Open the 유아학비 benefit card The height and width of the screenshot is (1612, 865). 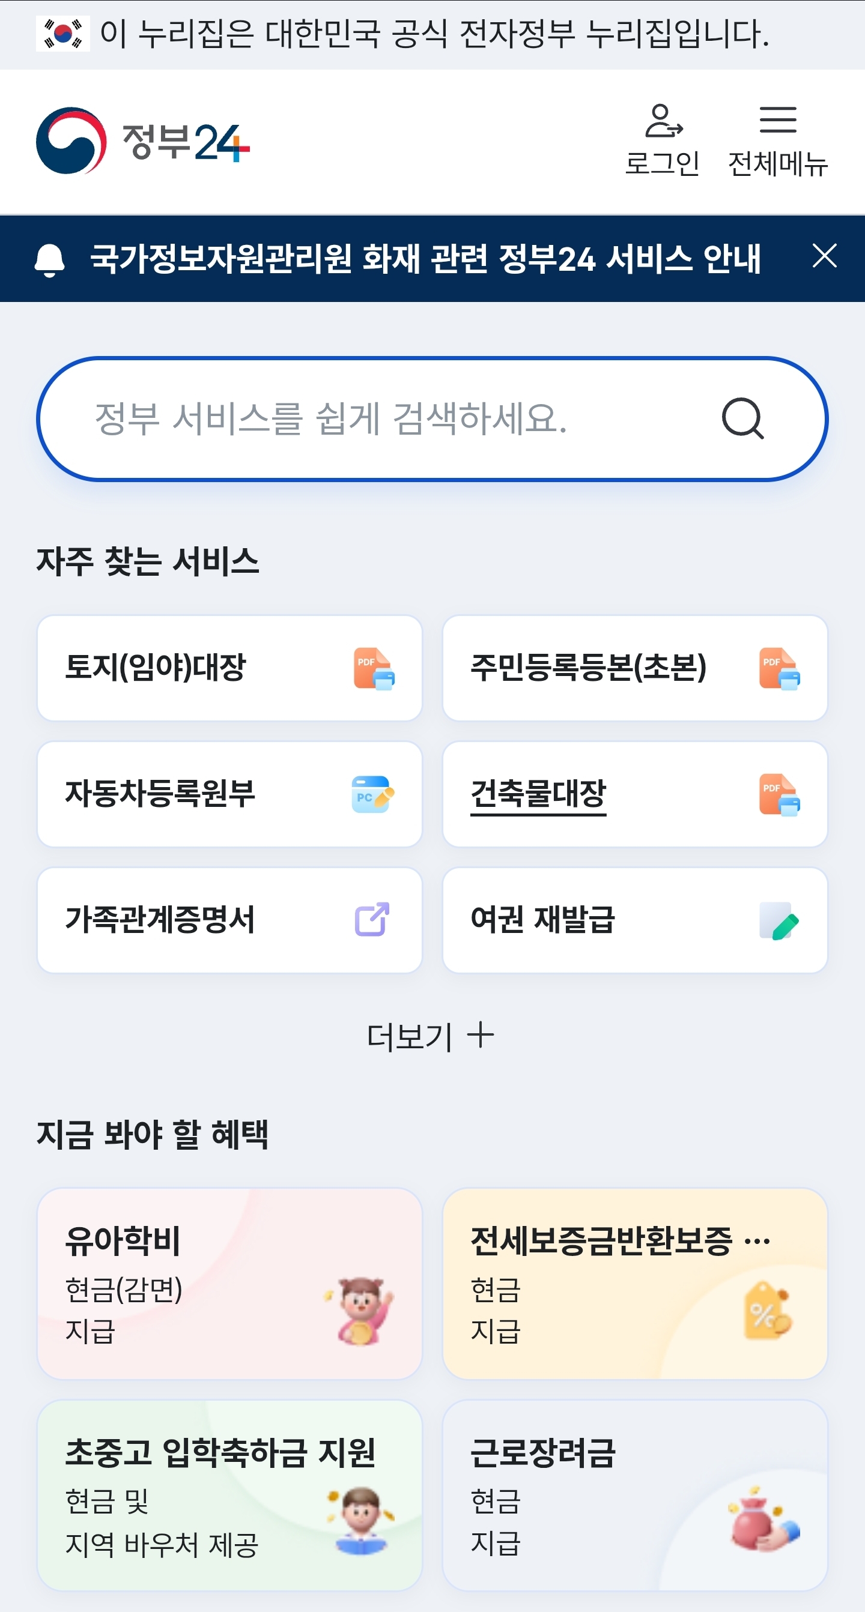tap(229, 1284)
